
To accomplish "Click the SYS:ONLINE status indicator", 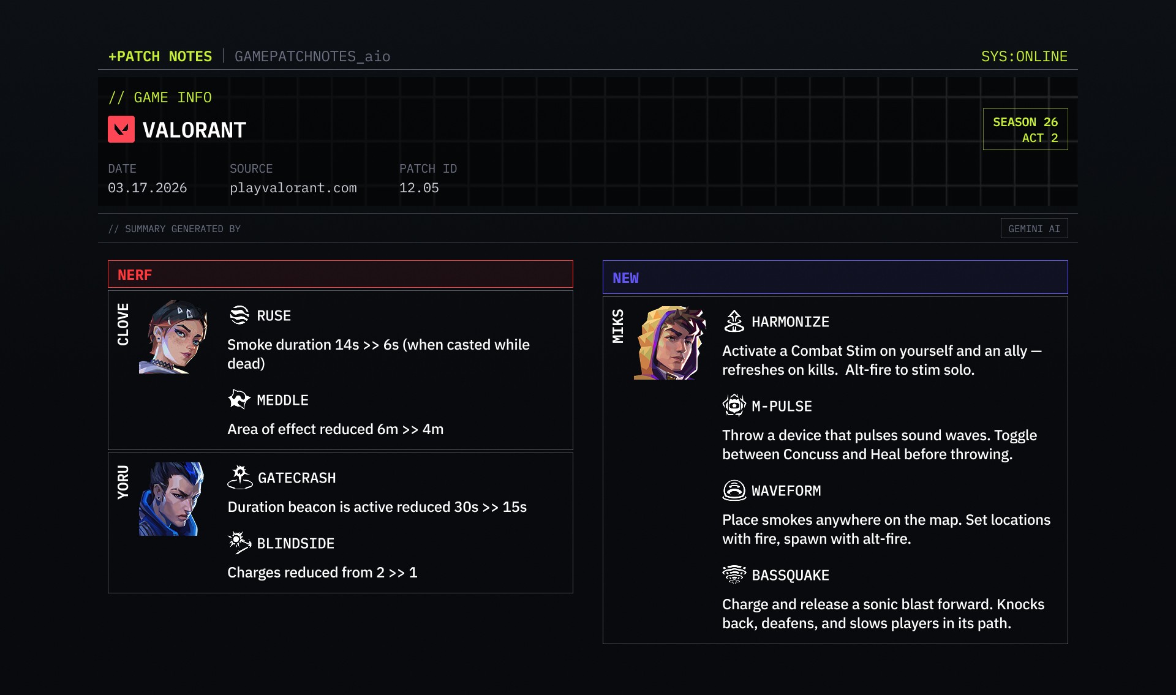I will pyautogui.click(x=1023, y=56).
